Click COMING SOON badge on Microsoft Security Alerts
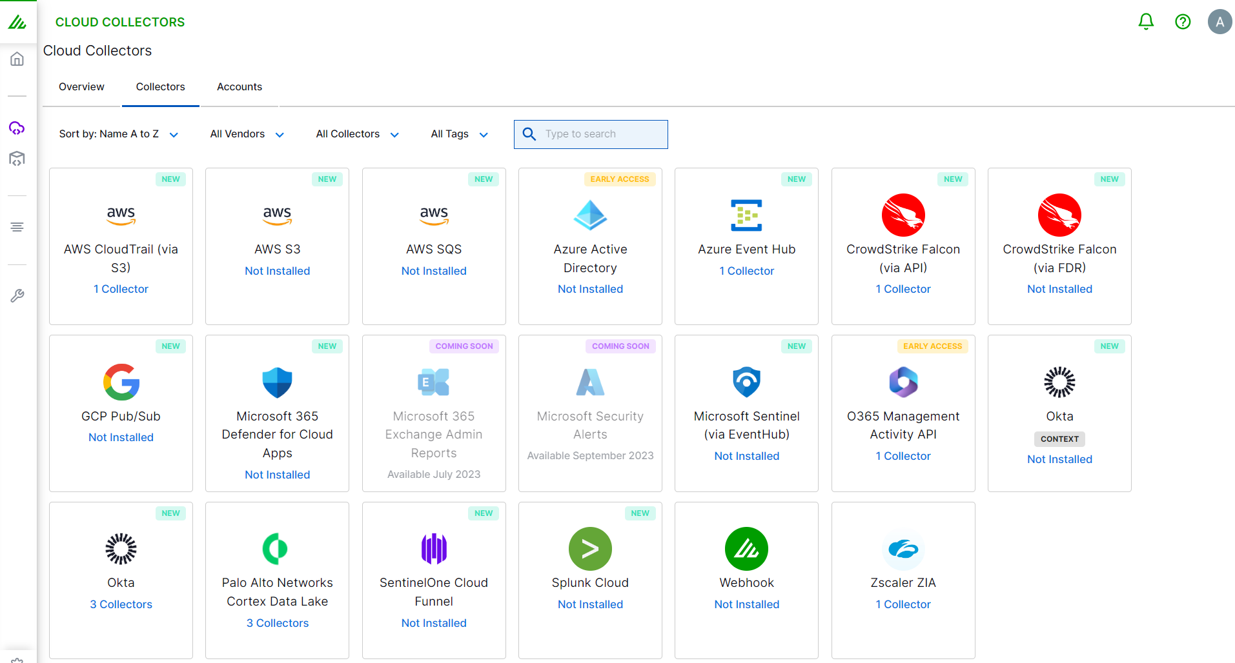The width and height of the screenshot is (1235, 663). [620, 346]
